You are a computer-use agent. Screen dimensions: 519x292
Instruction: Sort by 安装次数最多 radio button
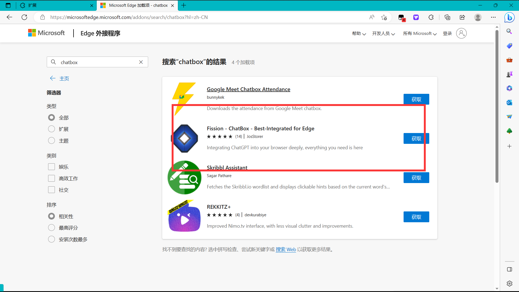(x=51, y=239)
